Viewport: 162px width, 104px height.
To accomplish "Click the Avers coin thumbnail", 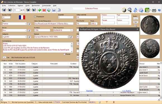I will (x=150, y=25).
